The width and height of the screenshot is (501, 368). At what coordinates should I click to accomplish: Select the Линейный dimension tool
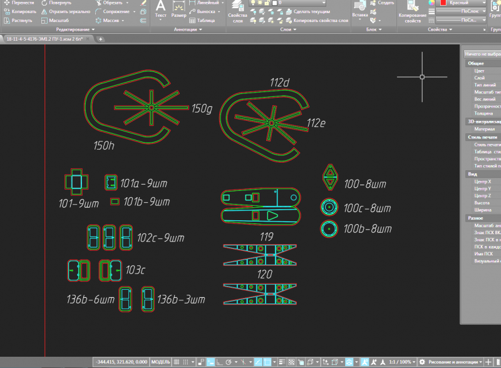tap(204, 3)
